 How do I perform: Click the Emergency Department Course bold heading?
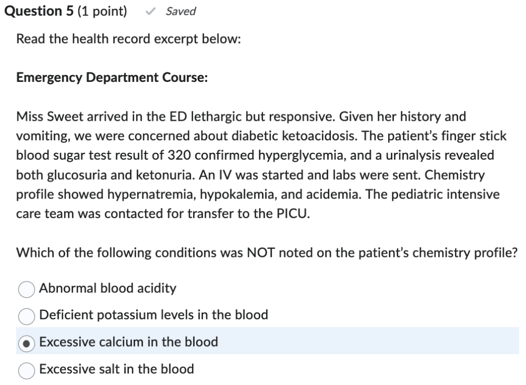[x=112, y=78]
